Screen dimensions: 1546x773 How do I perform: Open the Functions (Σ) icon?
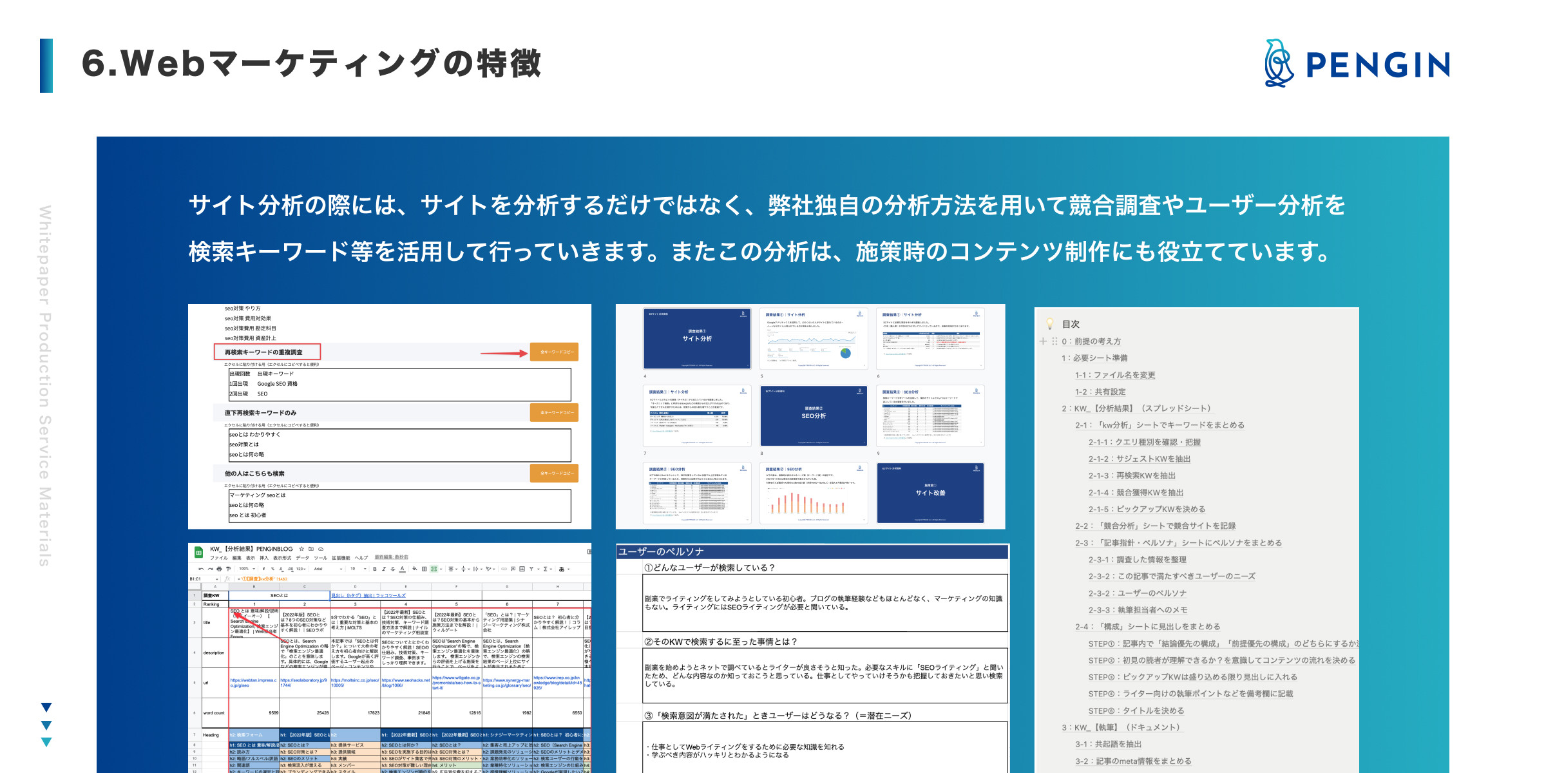click(x=544, y=569)
